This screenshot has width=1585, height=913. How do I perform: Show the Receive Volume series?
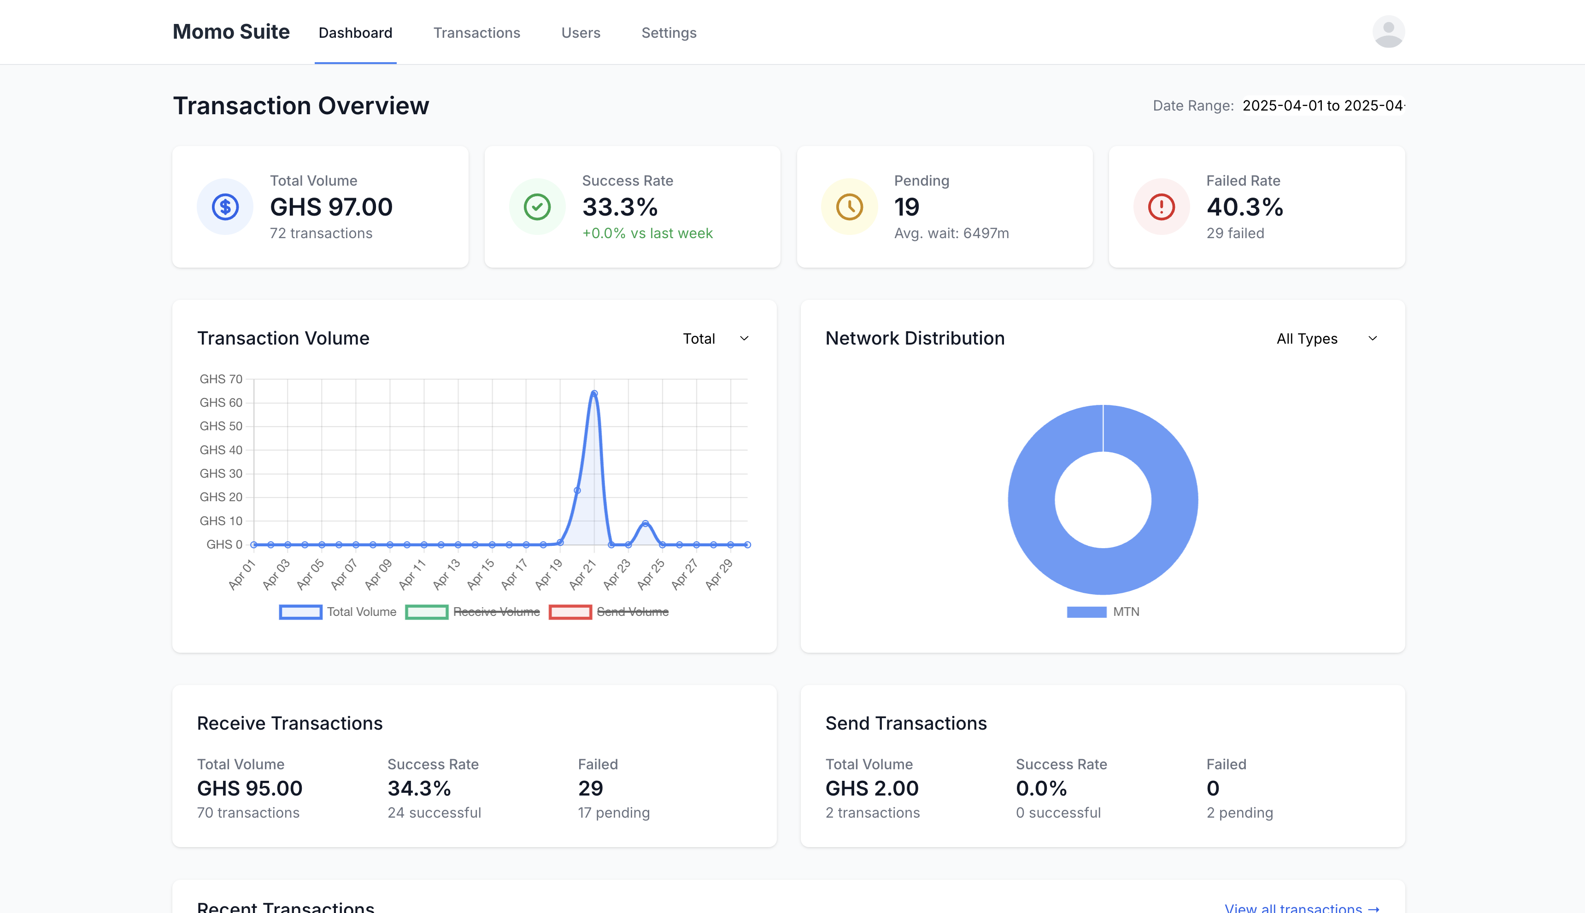pos(473,612)
